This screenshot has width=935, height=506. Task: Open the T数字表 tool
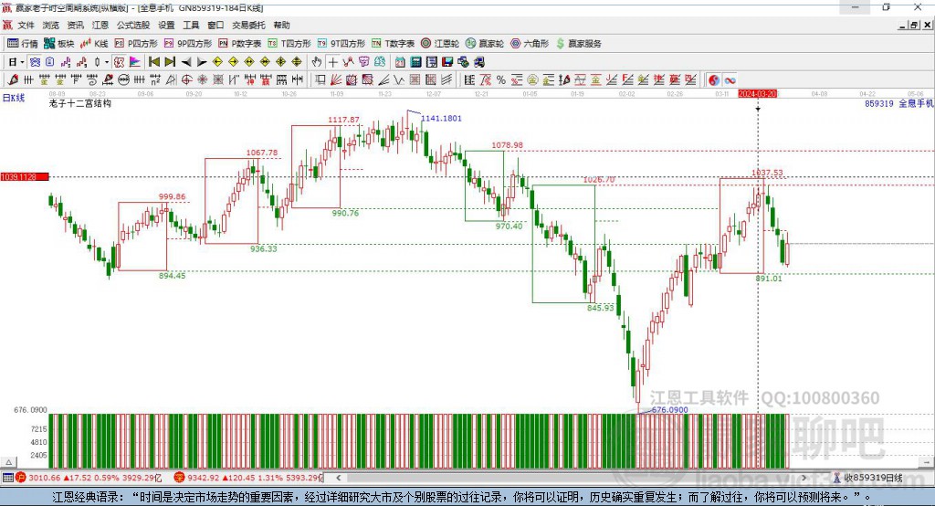point(393,44)
